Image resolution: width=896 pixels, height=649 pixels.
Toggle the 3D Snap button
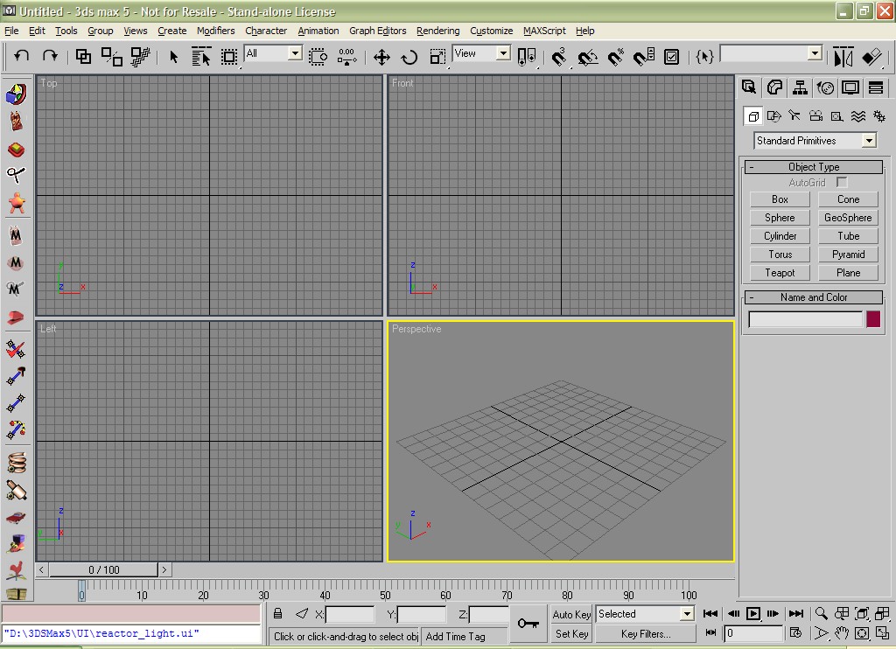[x=558, y=57]
